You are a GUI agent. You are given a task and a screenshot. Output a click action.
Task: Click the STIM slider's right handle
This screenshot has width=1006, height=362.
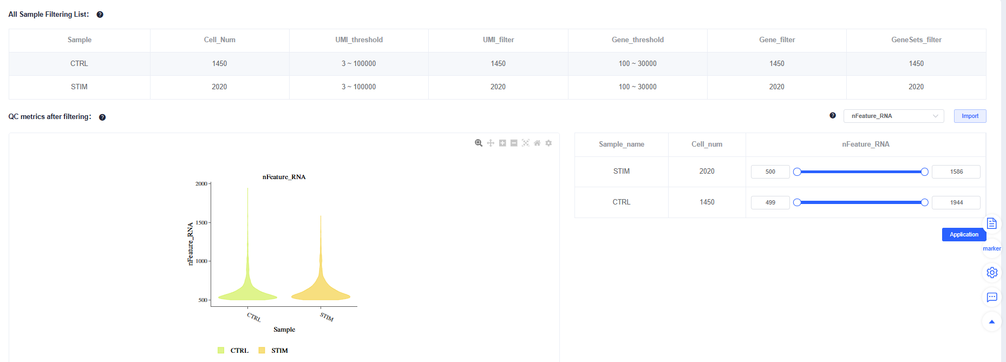tap(925, 172)
